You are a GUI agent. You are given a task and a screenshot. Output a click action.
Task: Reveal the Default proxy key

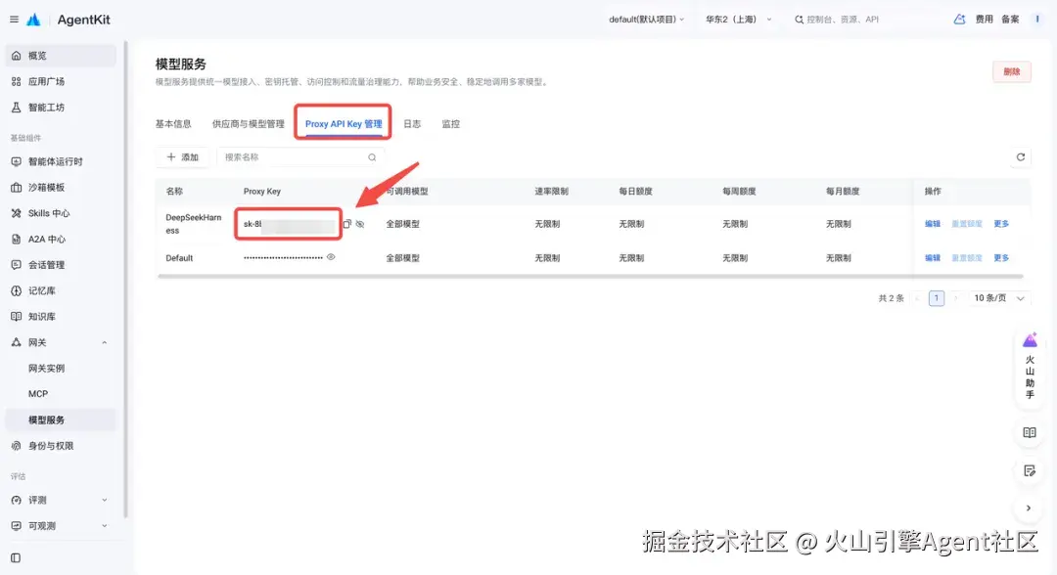click(331, 257)
